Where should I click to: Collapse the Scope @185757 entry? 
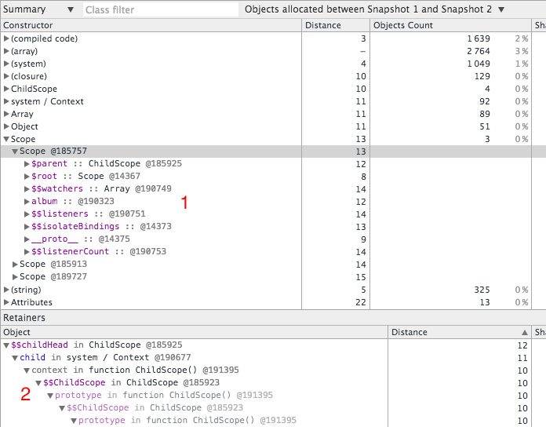click(15, 151)
